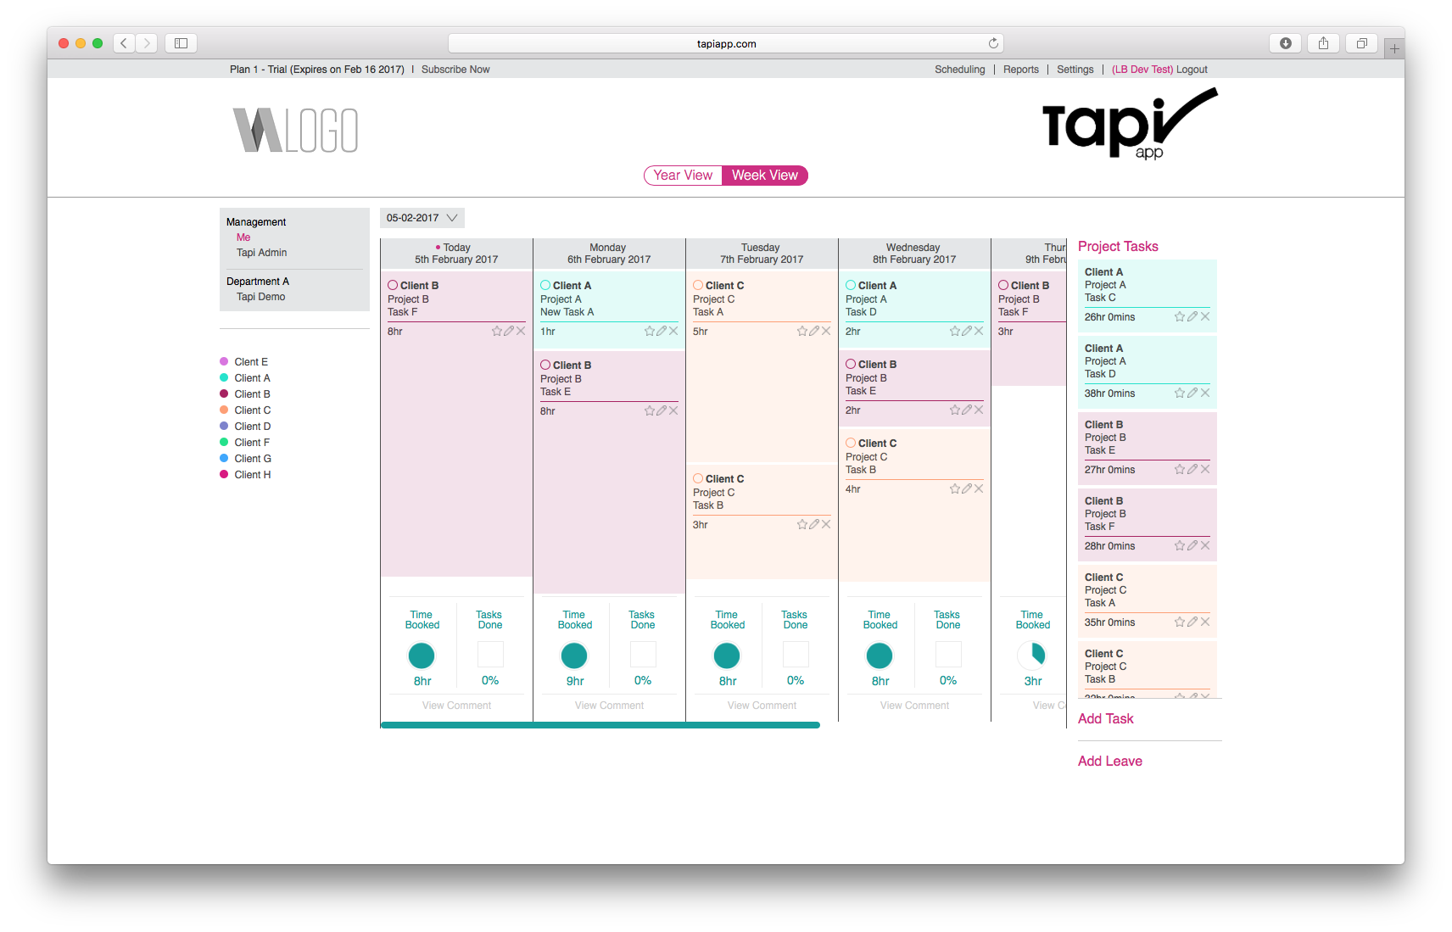Delete Wednesday's Client C Task B card
Viewport: 1452px width, 932px height.
[x=979, y=488]
